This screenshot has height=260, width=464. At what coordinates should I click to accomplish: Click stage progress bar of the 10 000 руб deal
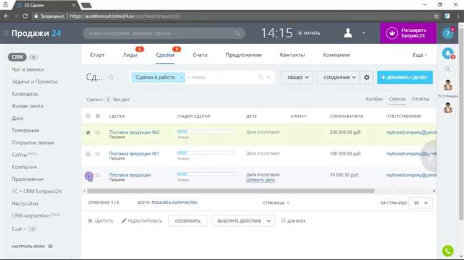tap(206, 174)
